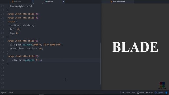Click line number 31 in gutter
Viewport: 169px width, 95px height.
point(2,41)
